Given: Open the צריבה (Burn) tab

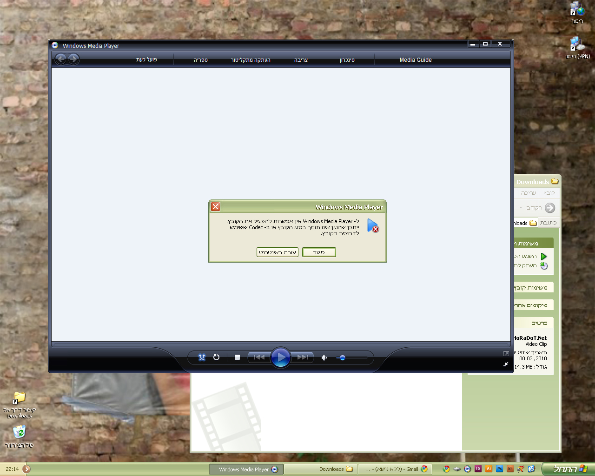Looking at the screenshot, I should click(x=301, y=60).
